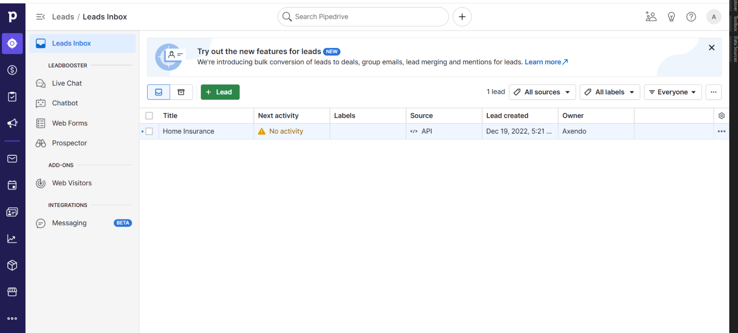Viewport: 738px width, 333px height.
Task: Tick the select all leads checkbox
Action: tap(149, 115)
